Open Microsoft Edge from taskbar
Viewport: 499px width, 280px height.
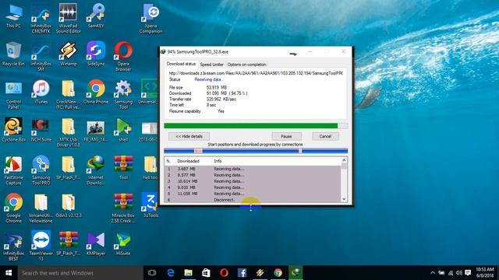[x=171, y=273]
